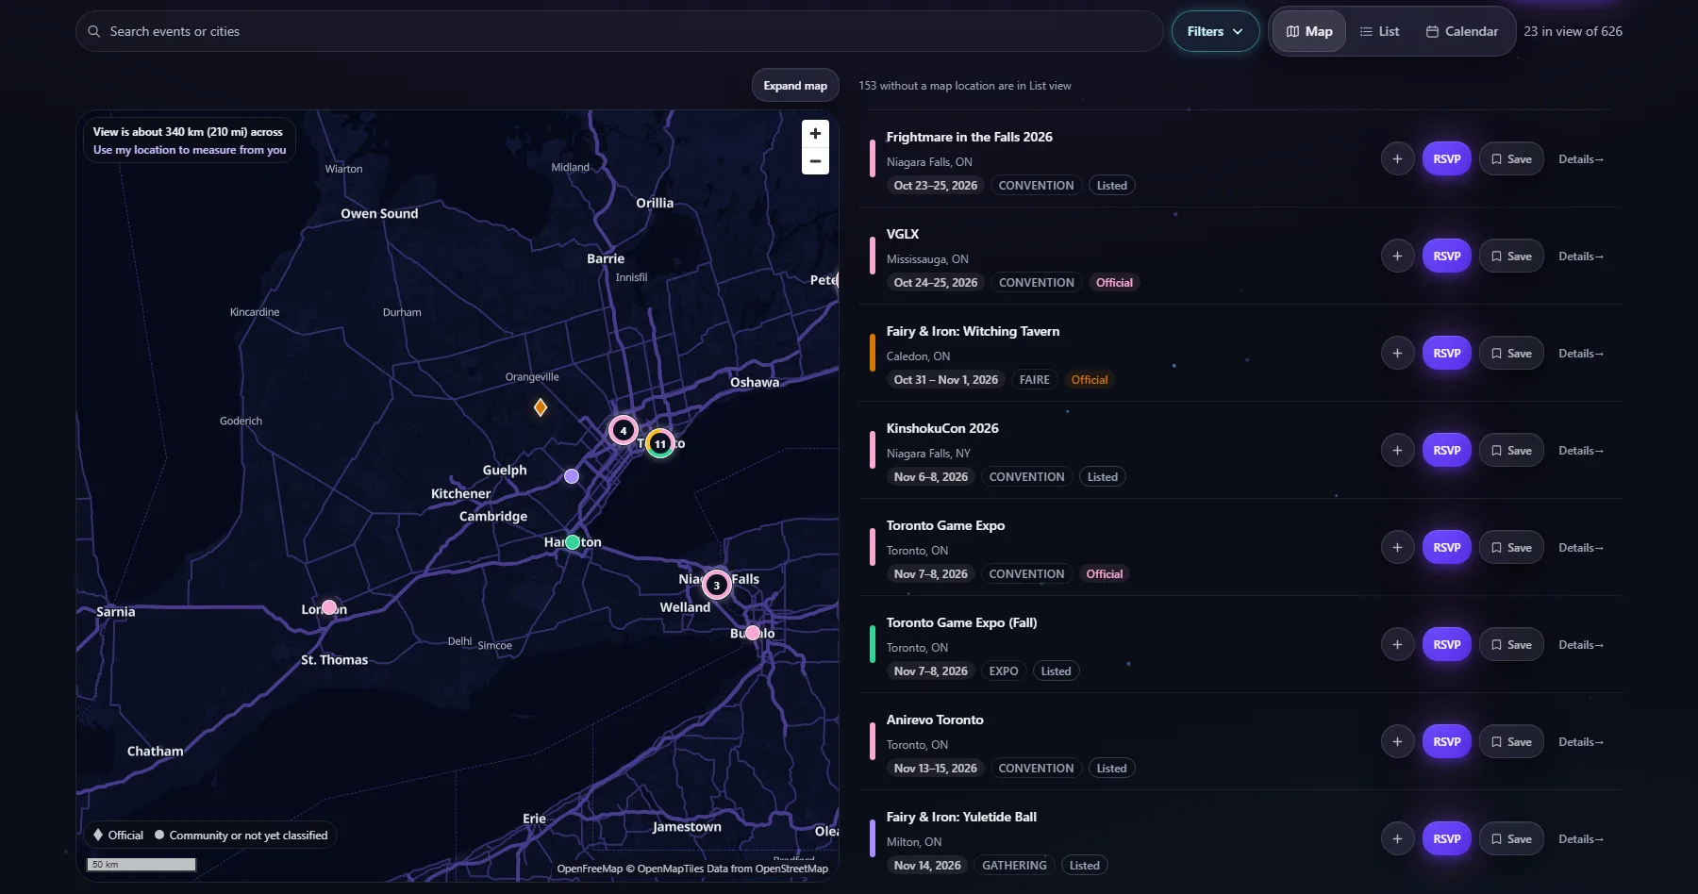Screen dimensions: 1698x894
Task: Zoom in on the map
Action: [815, 134]
